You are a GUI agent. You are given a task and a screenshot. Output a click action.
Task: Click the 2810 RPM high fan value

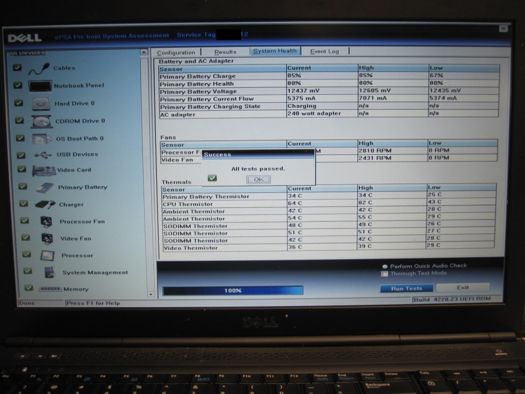[x=375, y=151]
